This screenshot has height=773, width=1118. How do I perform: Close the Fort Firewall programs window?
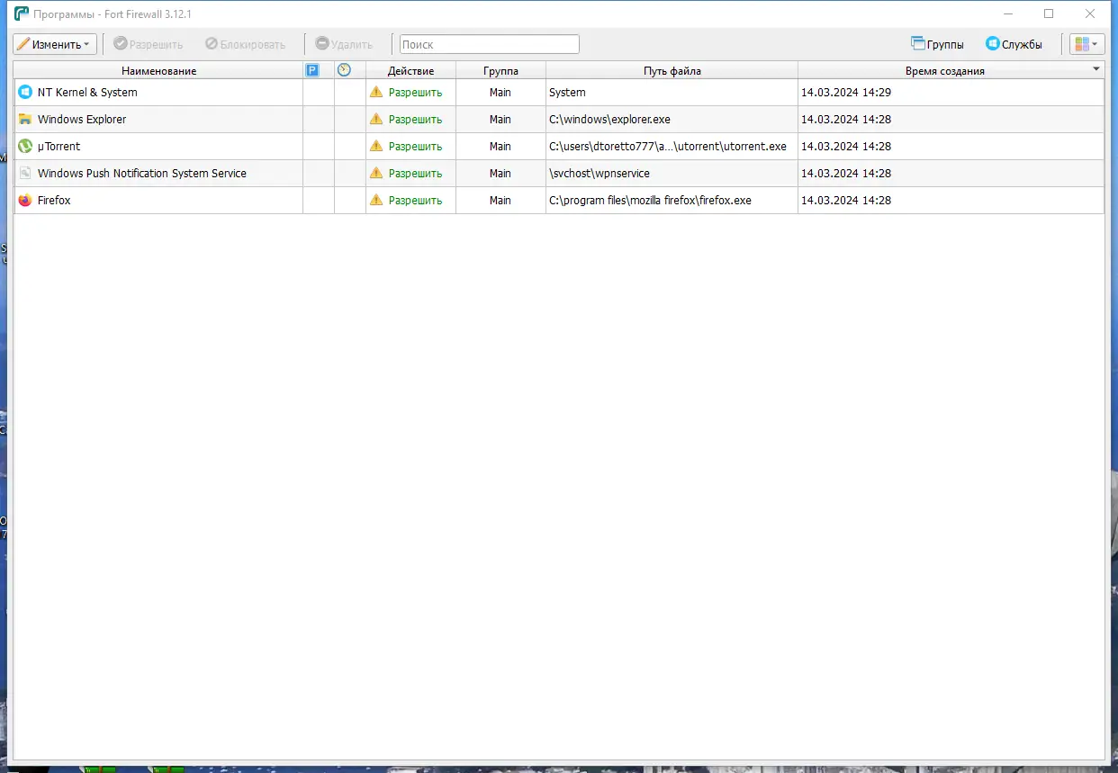click(x=1090, y=13)
